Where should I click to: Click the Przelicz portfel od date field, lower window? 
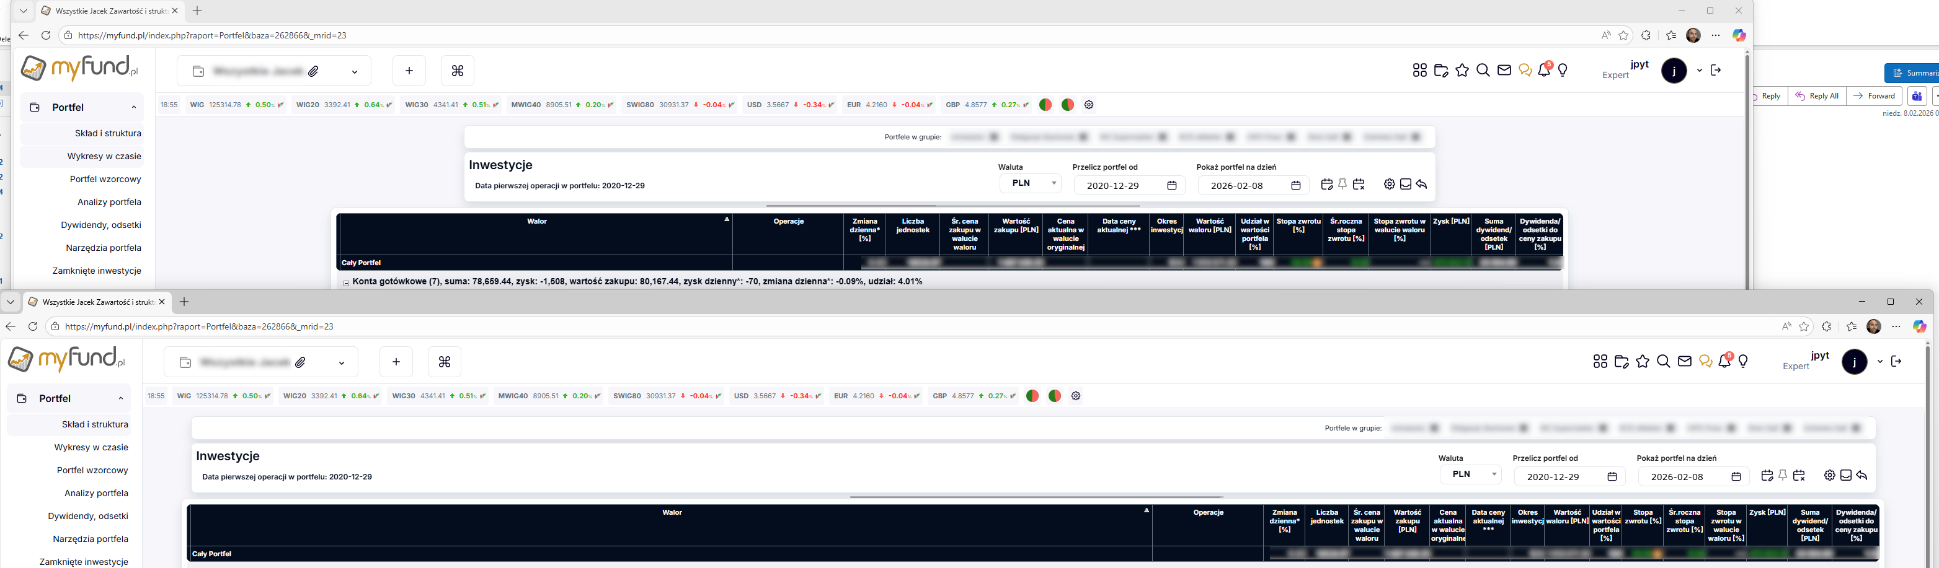tap(1558, 476)
